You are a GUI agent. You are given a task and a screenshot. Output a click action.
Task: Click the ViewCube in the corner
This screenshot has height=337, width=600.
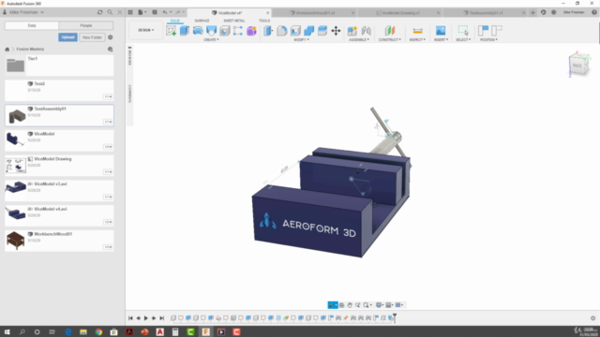click(579, 65)
